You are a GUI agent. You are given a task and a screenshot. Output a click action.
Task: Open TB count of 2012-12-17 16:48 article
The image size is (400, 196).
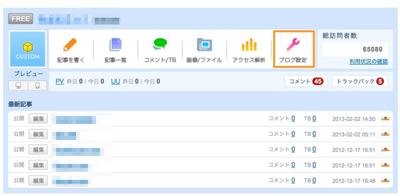click(x=314, y=180)
